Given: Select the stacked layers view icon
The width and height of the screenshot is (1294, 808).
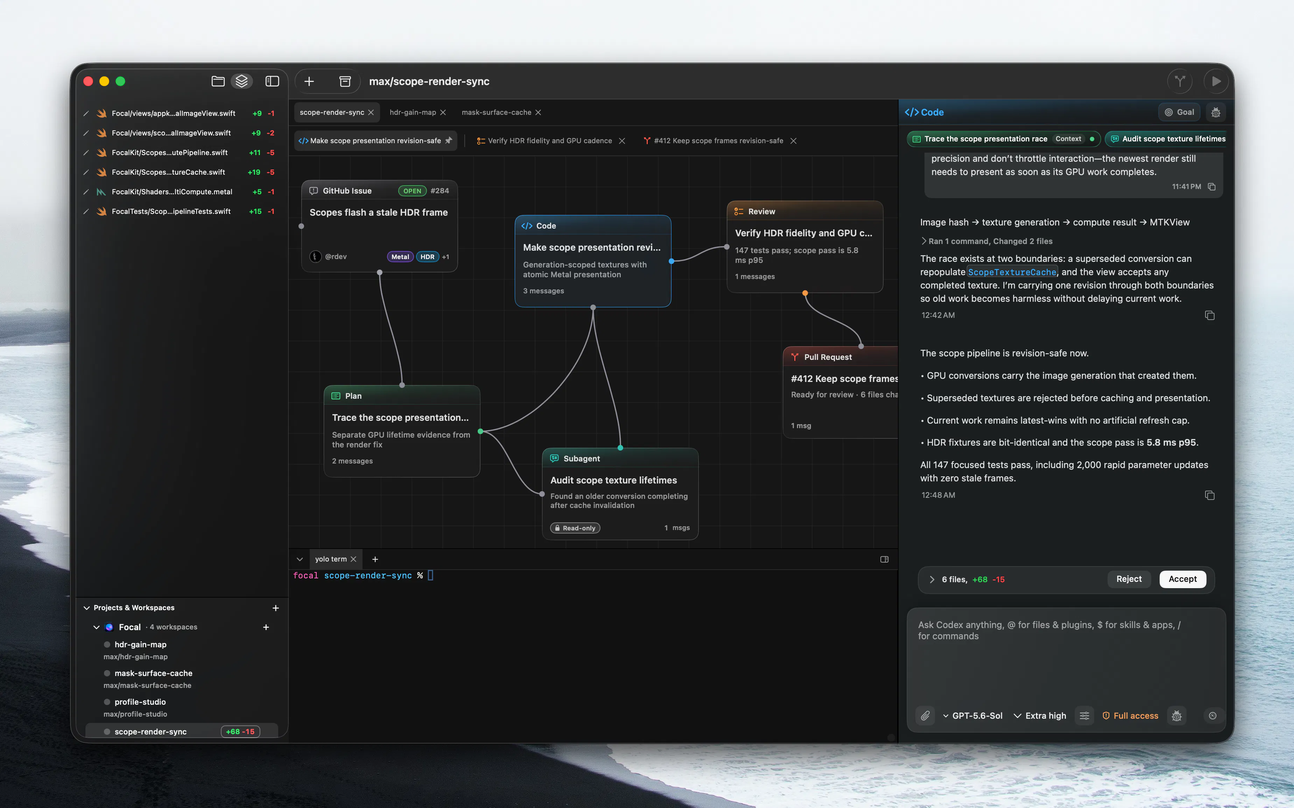Looking at the screenshot, I should [x=242, y=81].
